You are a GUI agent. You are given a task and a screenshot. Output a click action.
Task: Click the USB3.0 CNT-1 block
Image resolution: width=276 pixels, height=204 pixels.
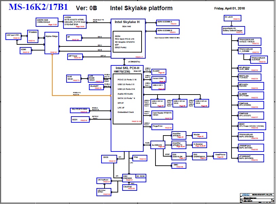tap(158, 87)
